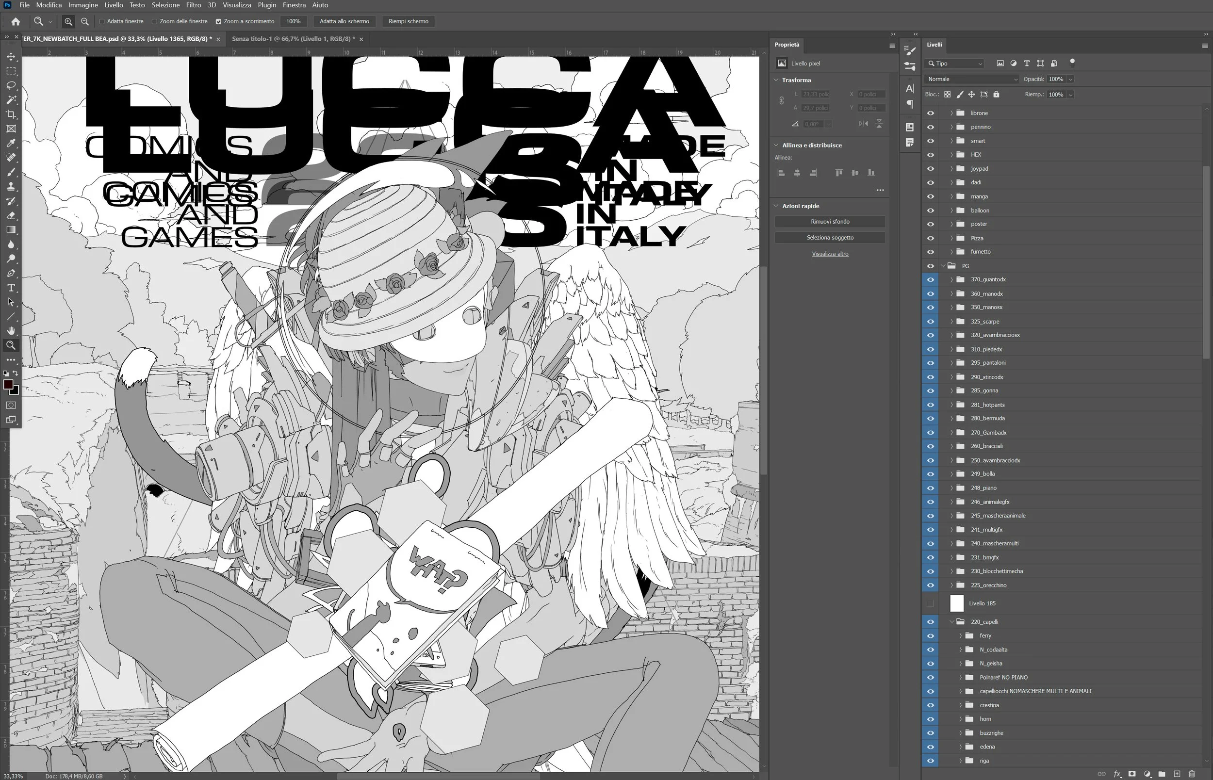Expand the 285_gonna layer group
1213x780 pixels.
pos(951,390)
